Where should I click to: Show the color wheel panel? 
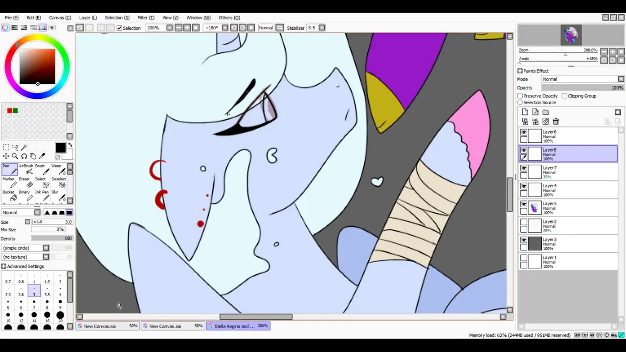(5, 28)
